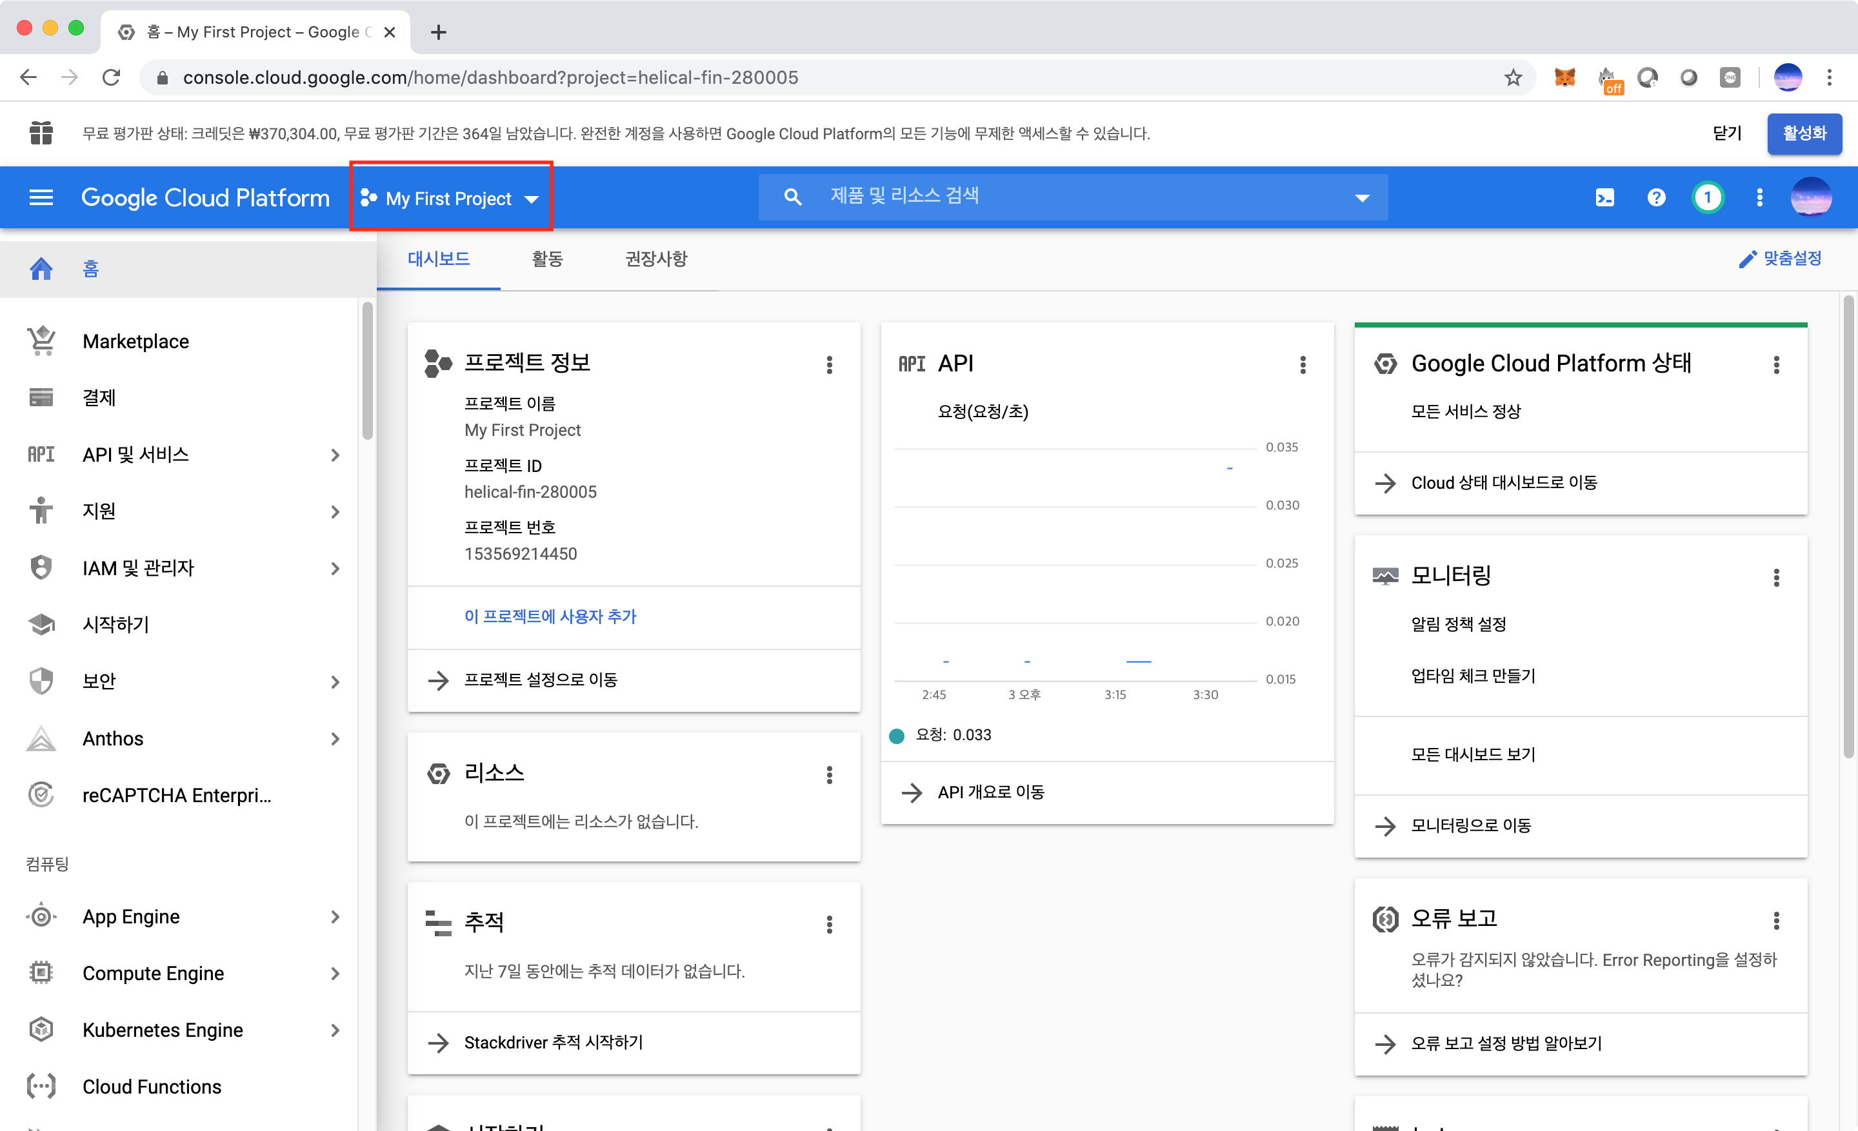Click the Marketplace cart icon
Image resolution: width=1858 pixels, height=1131 pixels.
tap(41, 341)
